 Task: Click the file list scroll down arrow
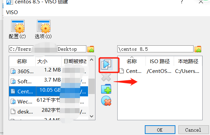(92, 116)
